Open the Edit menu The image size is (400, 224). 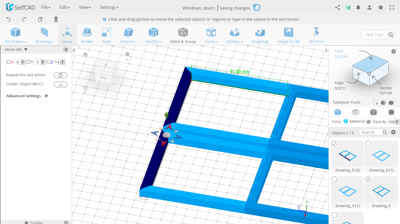coord(64,7)
